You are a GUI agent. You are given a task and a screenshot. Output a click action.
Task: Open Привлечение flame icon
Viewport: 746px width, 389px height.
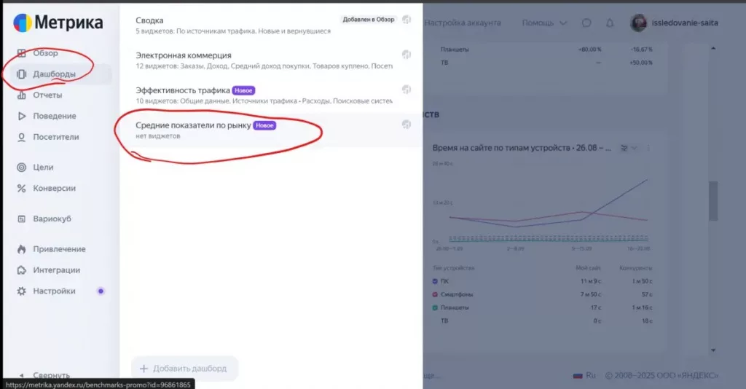pyautogui.click(x=21, y=249)
